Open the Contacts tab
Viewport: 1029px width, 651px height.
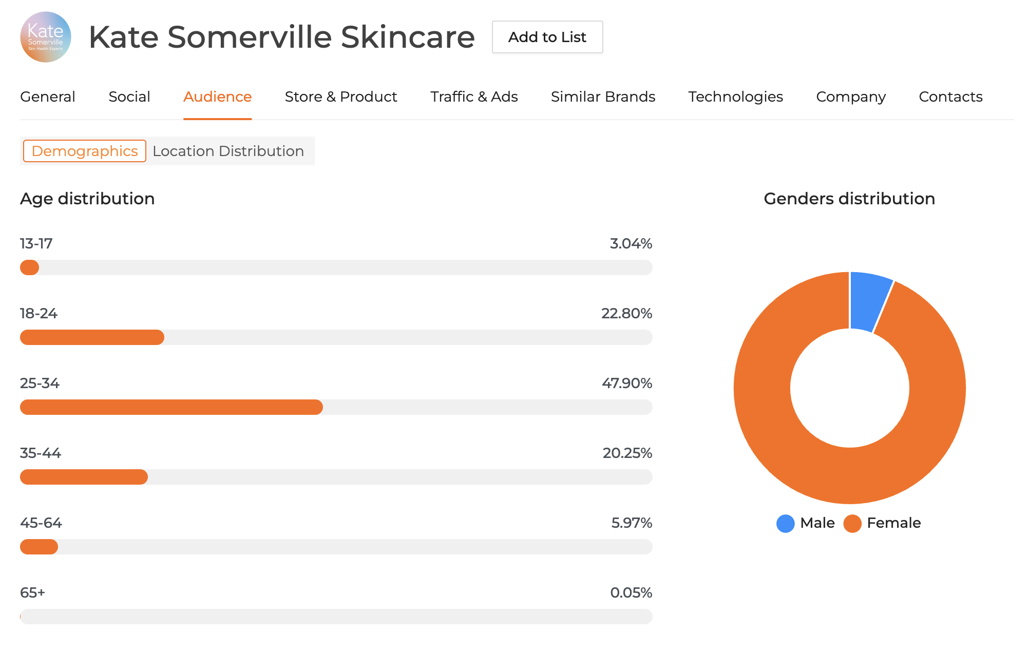950,97
